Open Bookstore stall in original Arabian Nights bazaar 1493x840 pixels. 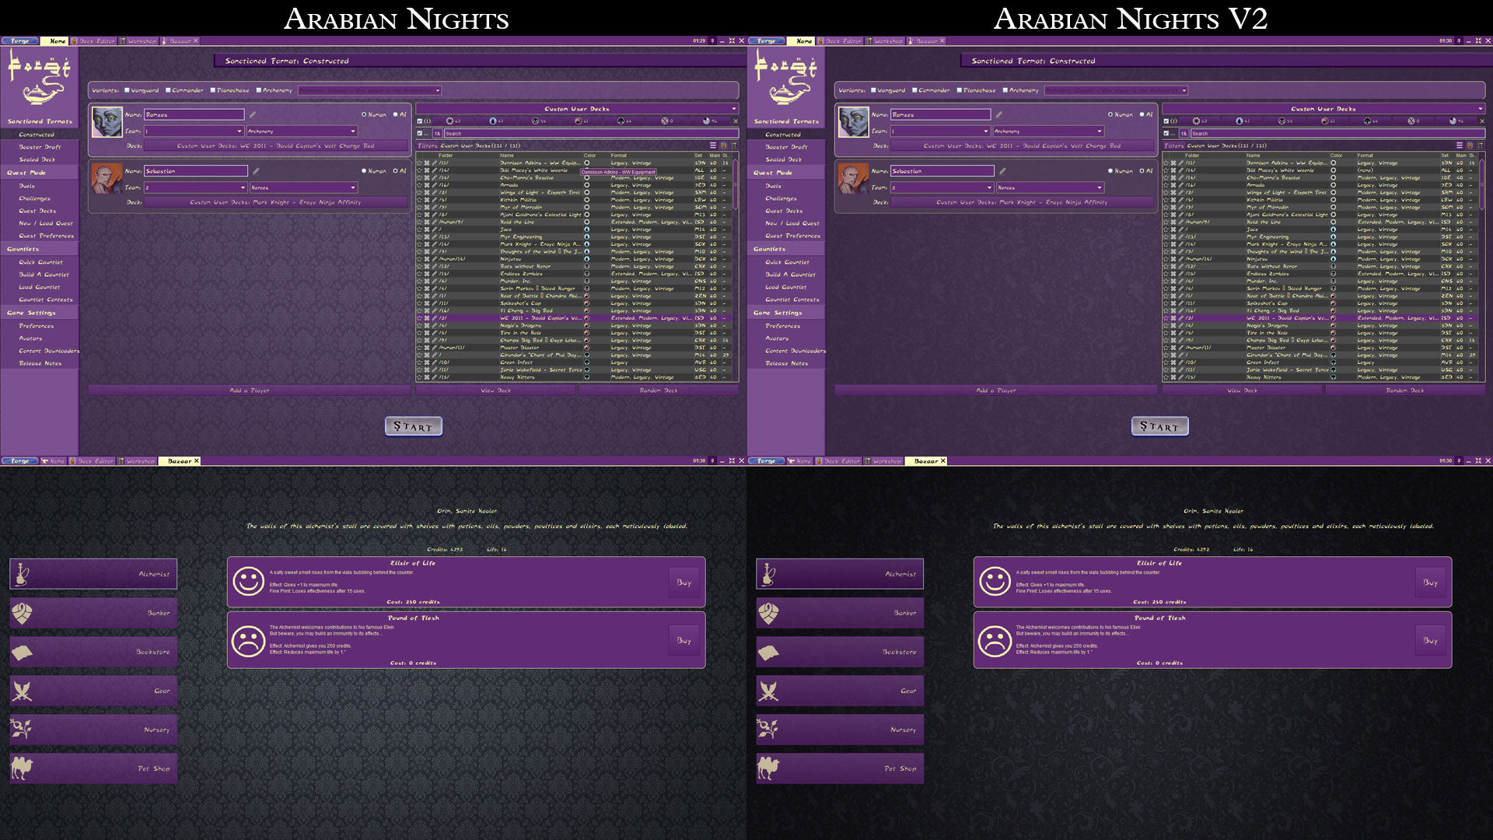click(x=93, y=652)
